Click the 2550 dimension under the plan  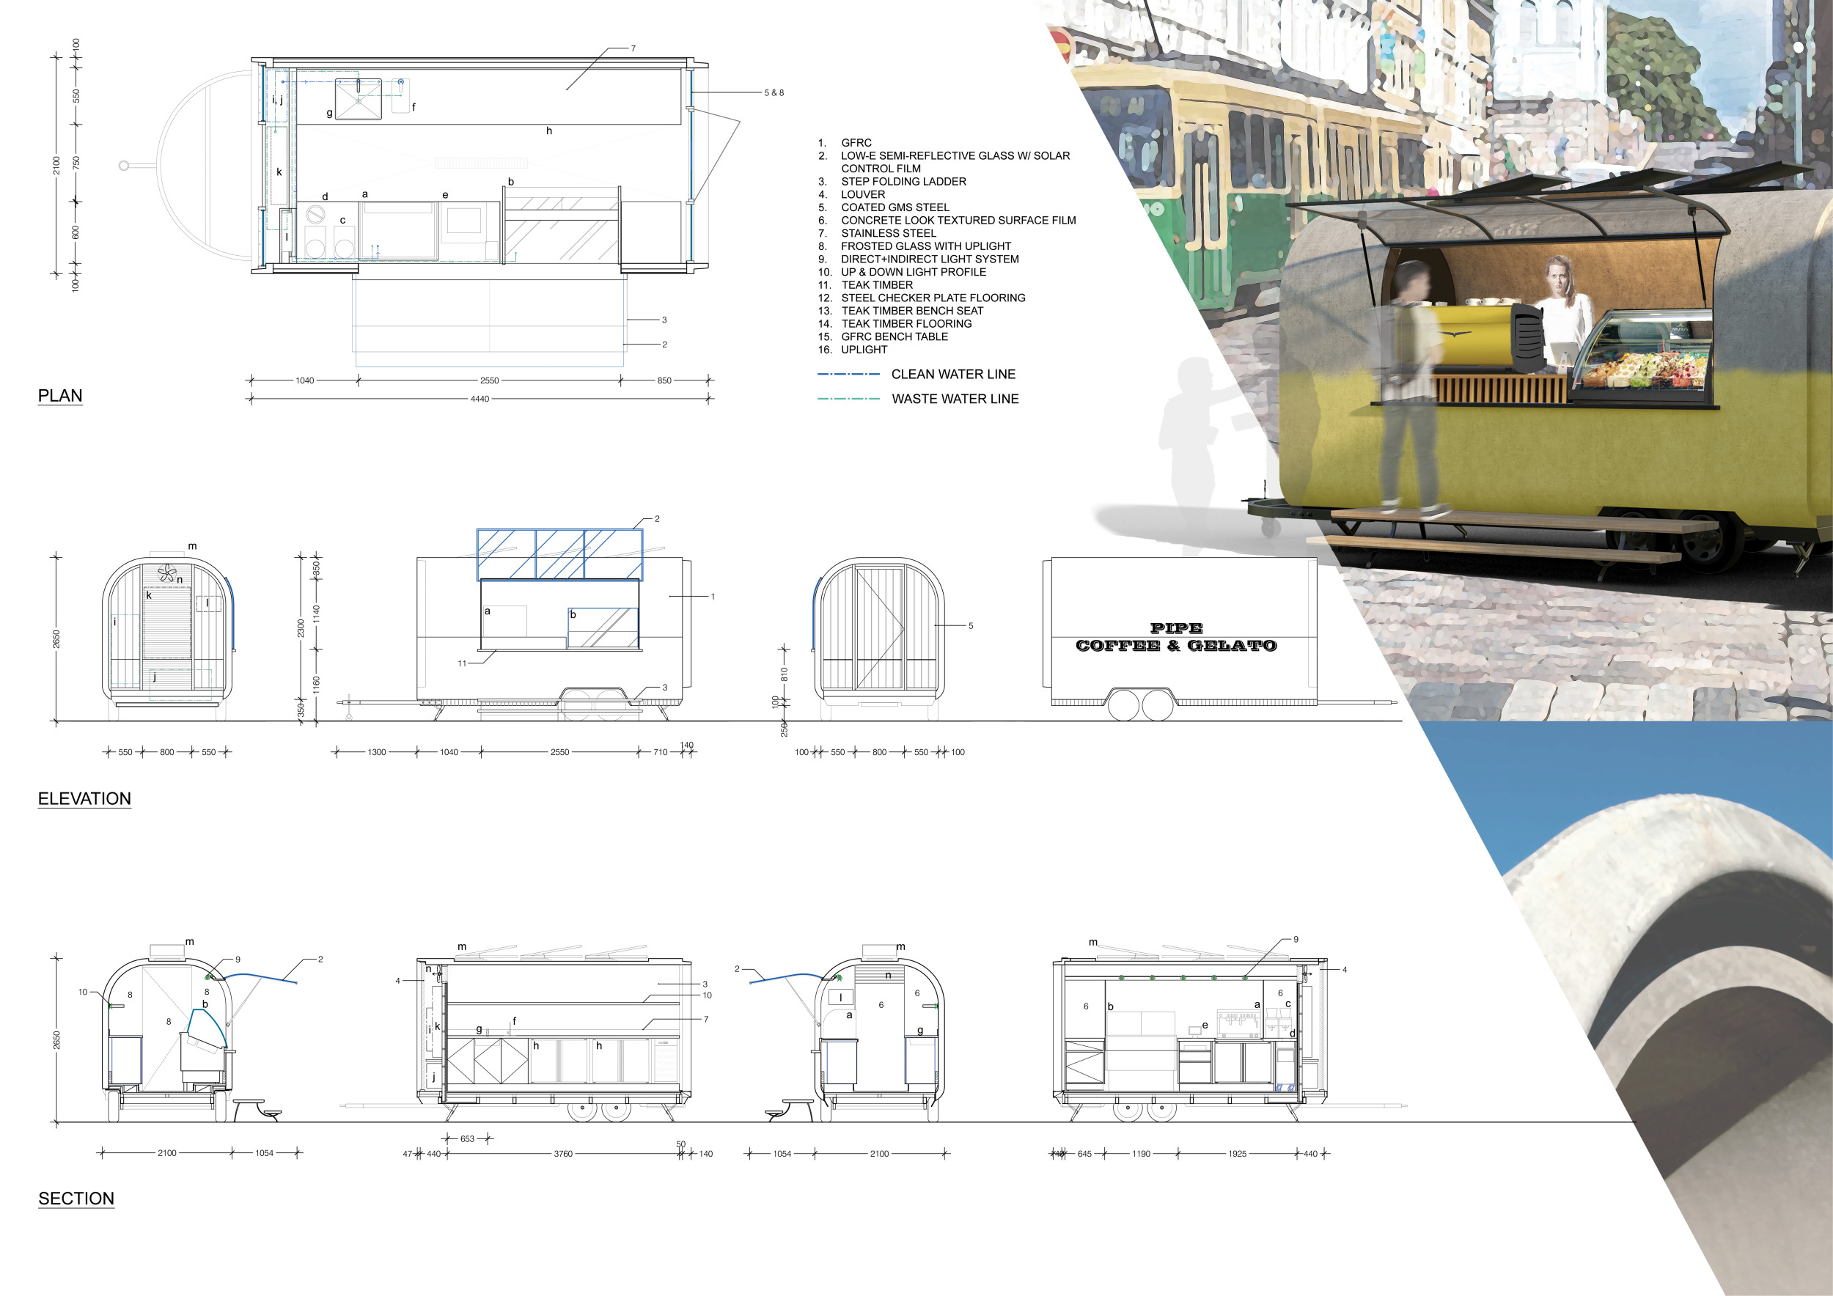coord(488,380)
